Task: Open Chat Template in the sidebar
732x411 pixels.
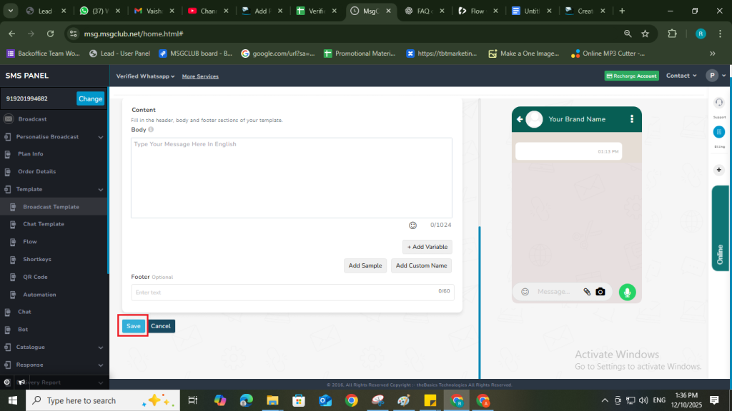Action: [x=43, y=224]
